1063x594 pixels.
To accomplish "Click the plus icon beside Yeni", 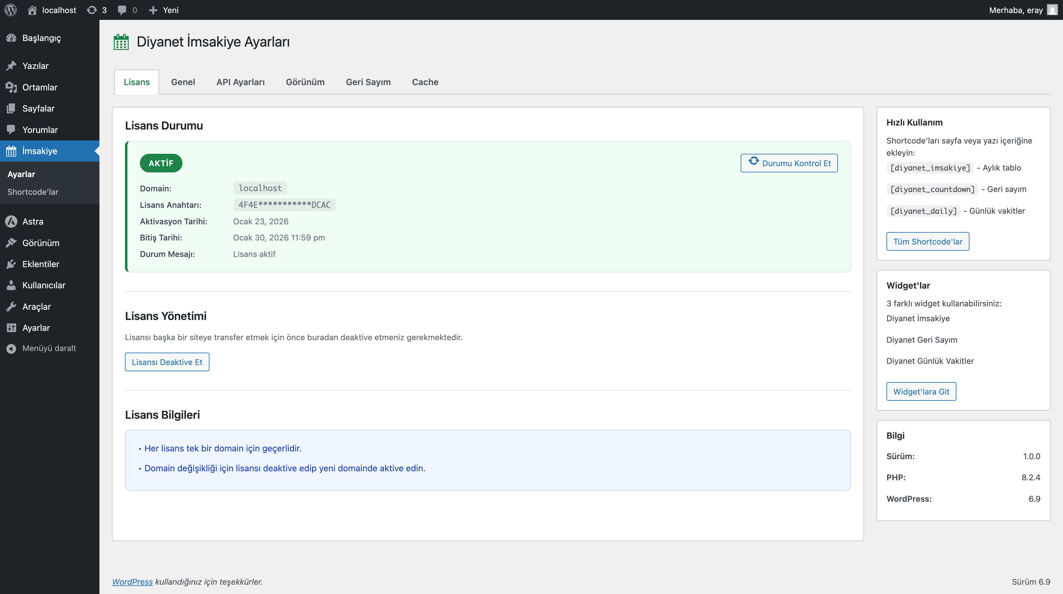I will 153,10.
